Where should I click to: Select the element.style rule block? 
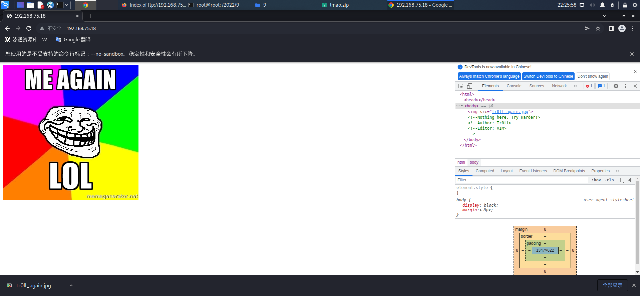pyautogui.click(x=545, y=190)
